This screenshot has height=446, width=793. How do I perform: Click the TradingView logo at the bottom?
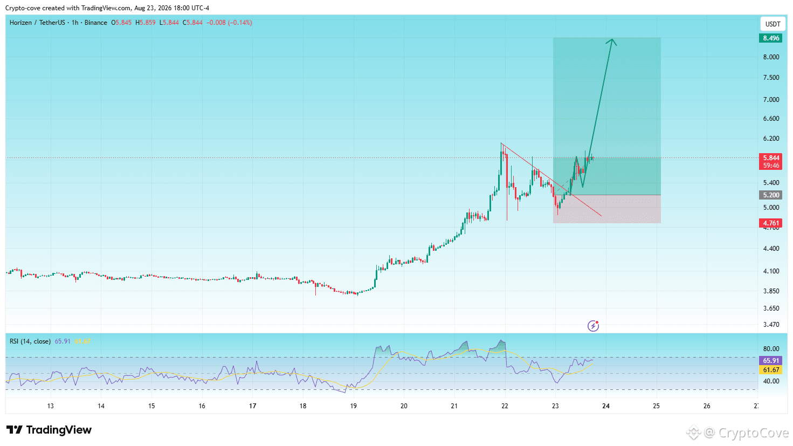(49, 430)
